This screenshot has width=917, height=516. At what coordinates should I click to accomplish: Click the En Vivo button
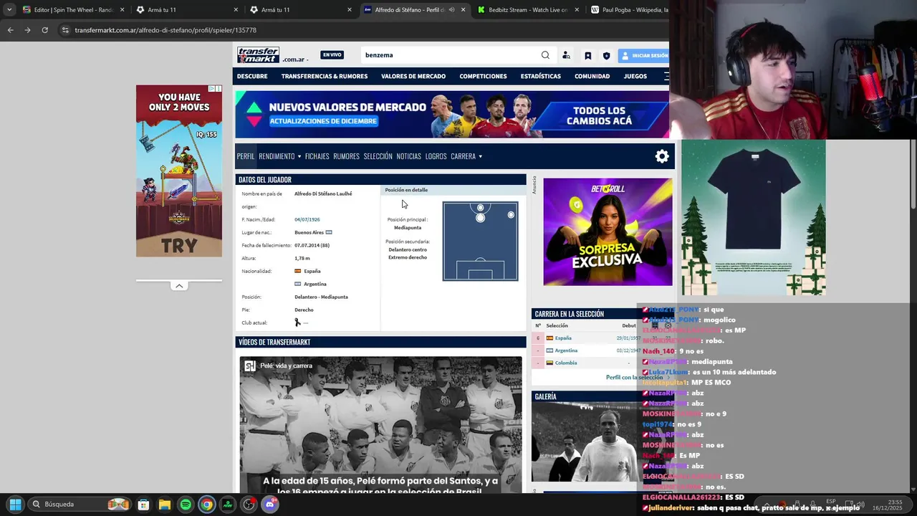(332, 55)
